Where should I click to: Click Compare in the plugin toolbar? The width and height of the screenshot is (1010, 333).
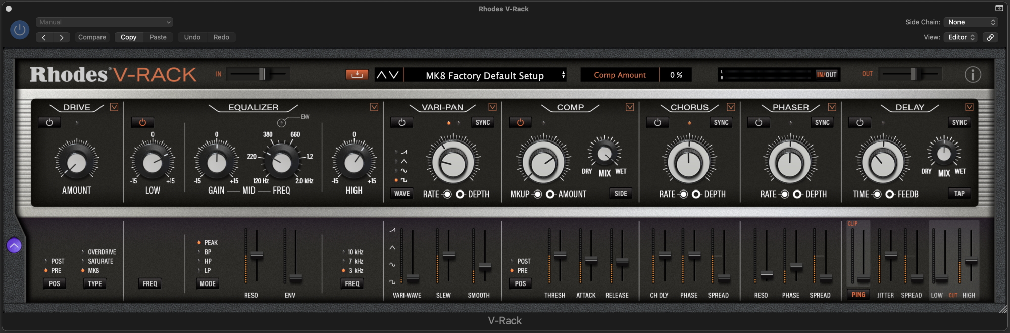[x=92, y=37]
